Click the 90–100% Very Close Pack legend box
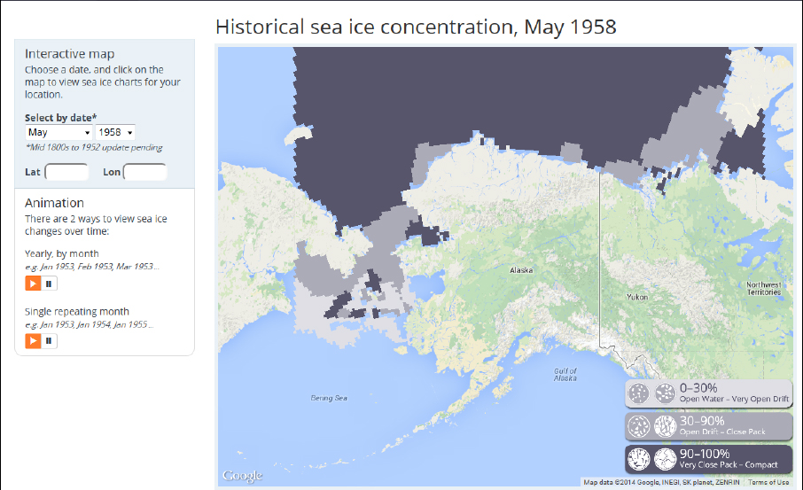Image resolution: width=803 pixels, height=490 pixels. [708, 458]
